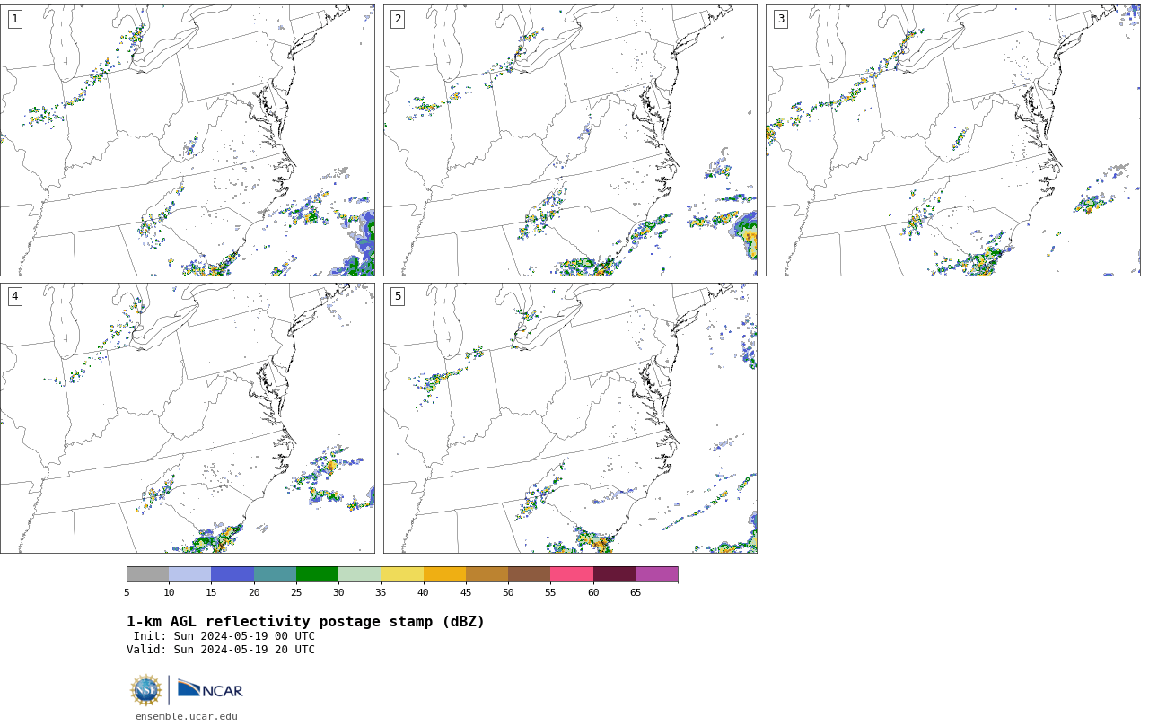
Task: Select the pale green 30-35 dBZ swatch
Action: tap(359, 574)
